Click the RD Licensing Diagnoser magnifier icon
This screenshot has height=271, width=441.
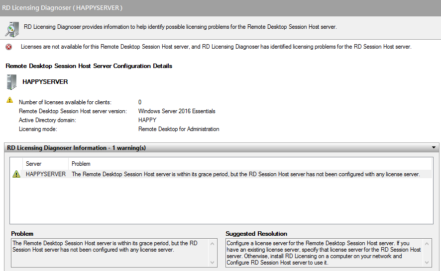(x=11, y=29)
